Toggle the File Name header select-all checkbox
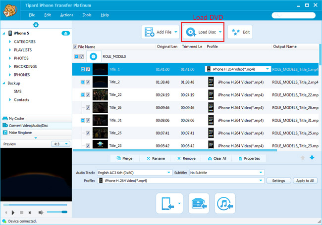 coord(75,46)
